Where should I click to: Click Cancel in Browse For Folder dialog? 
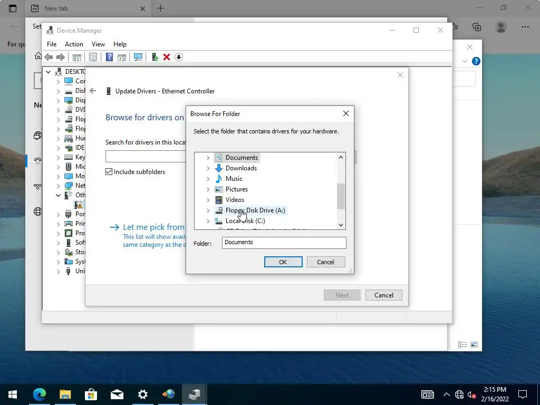(325, 262)
